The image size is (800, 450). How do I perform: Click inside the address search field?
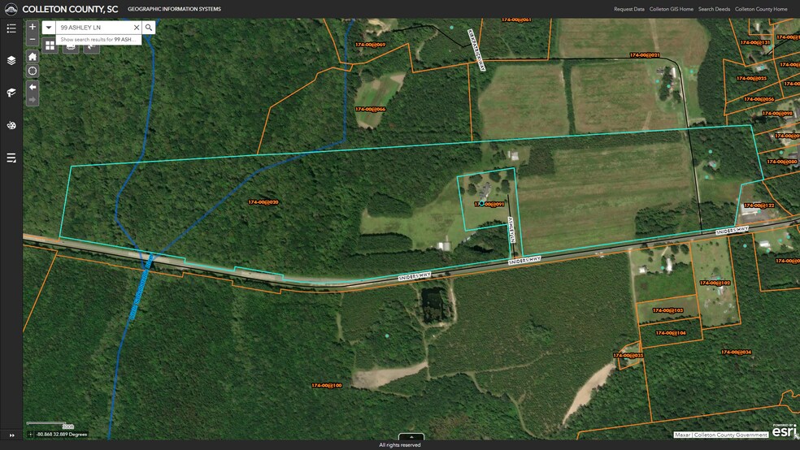[x=93, y=28]
